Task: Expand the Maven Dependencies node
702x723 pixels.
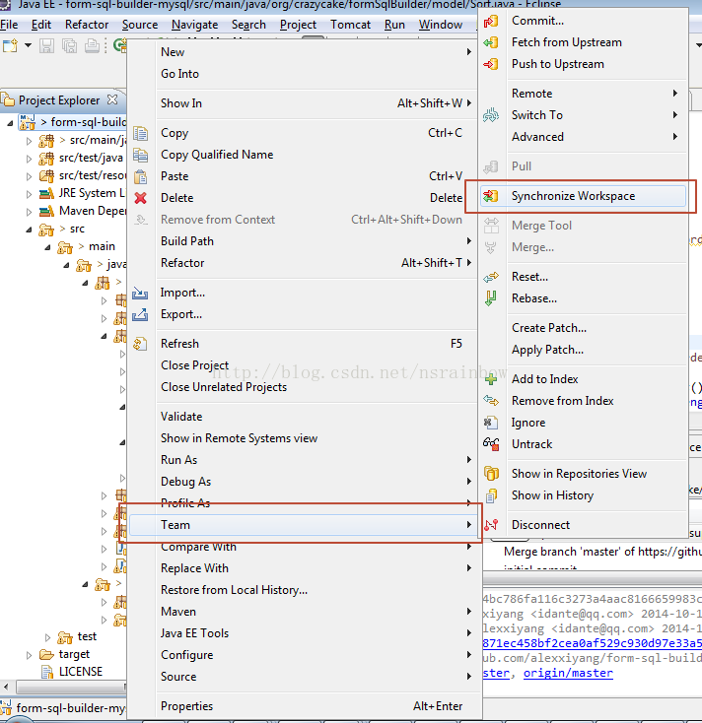Action: point(29,212)
